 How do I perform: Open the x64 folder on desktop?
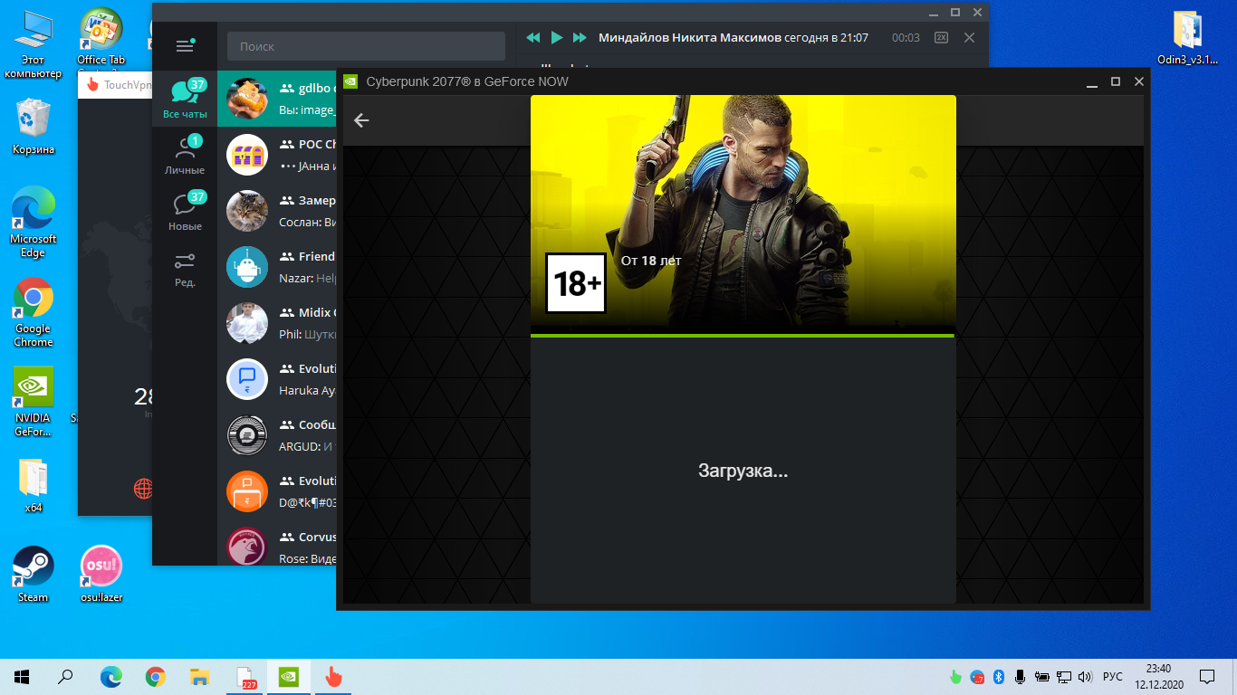point(34,485)
